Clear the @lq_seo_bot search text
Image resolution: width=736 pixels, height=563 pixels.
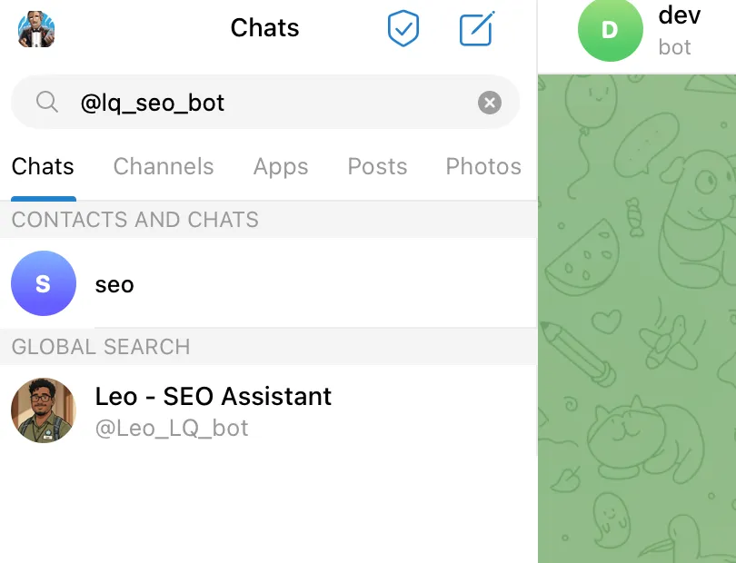pos(490,103)
